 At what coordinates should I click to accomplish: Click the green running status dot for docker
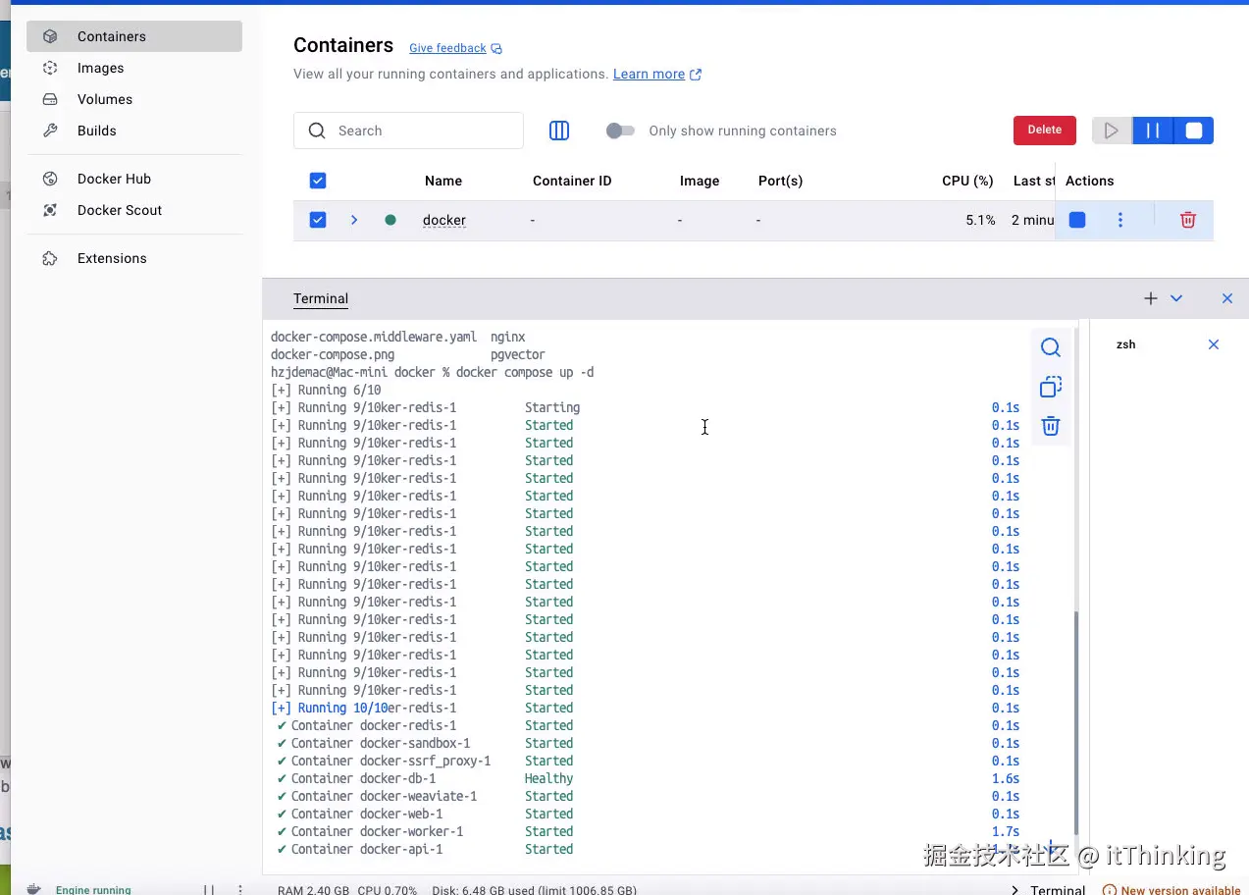pyautogui.click(x=390, y=220)
